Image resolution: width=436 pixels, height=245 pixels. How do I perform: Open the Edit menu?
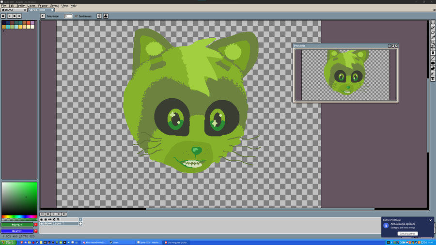point(11,5)
